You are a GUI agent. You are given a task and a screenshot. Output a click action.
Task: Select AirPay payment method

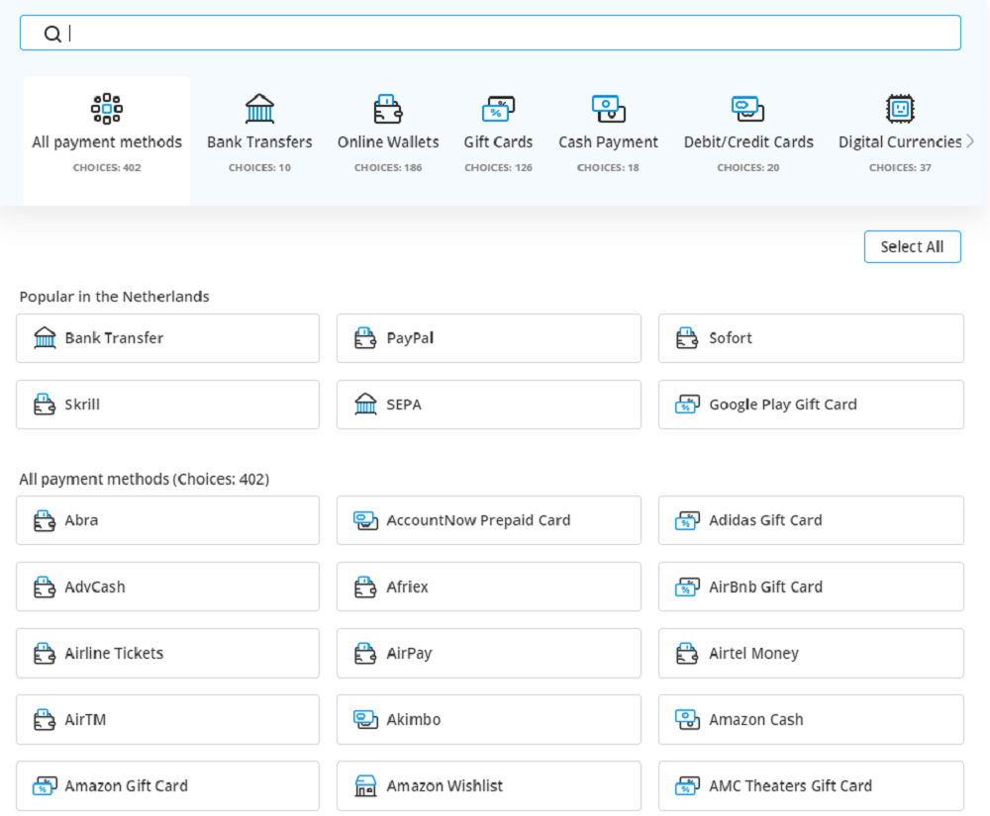[489, 654]
